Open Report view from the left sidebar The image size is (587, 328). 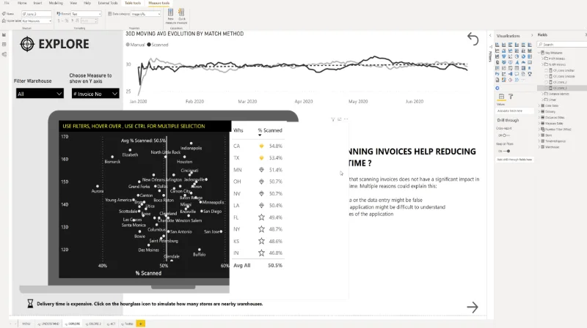(4, 34)
